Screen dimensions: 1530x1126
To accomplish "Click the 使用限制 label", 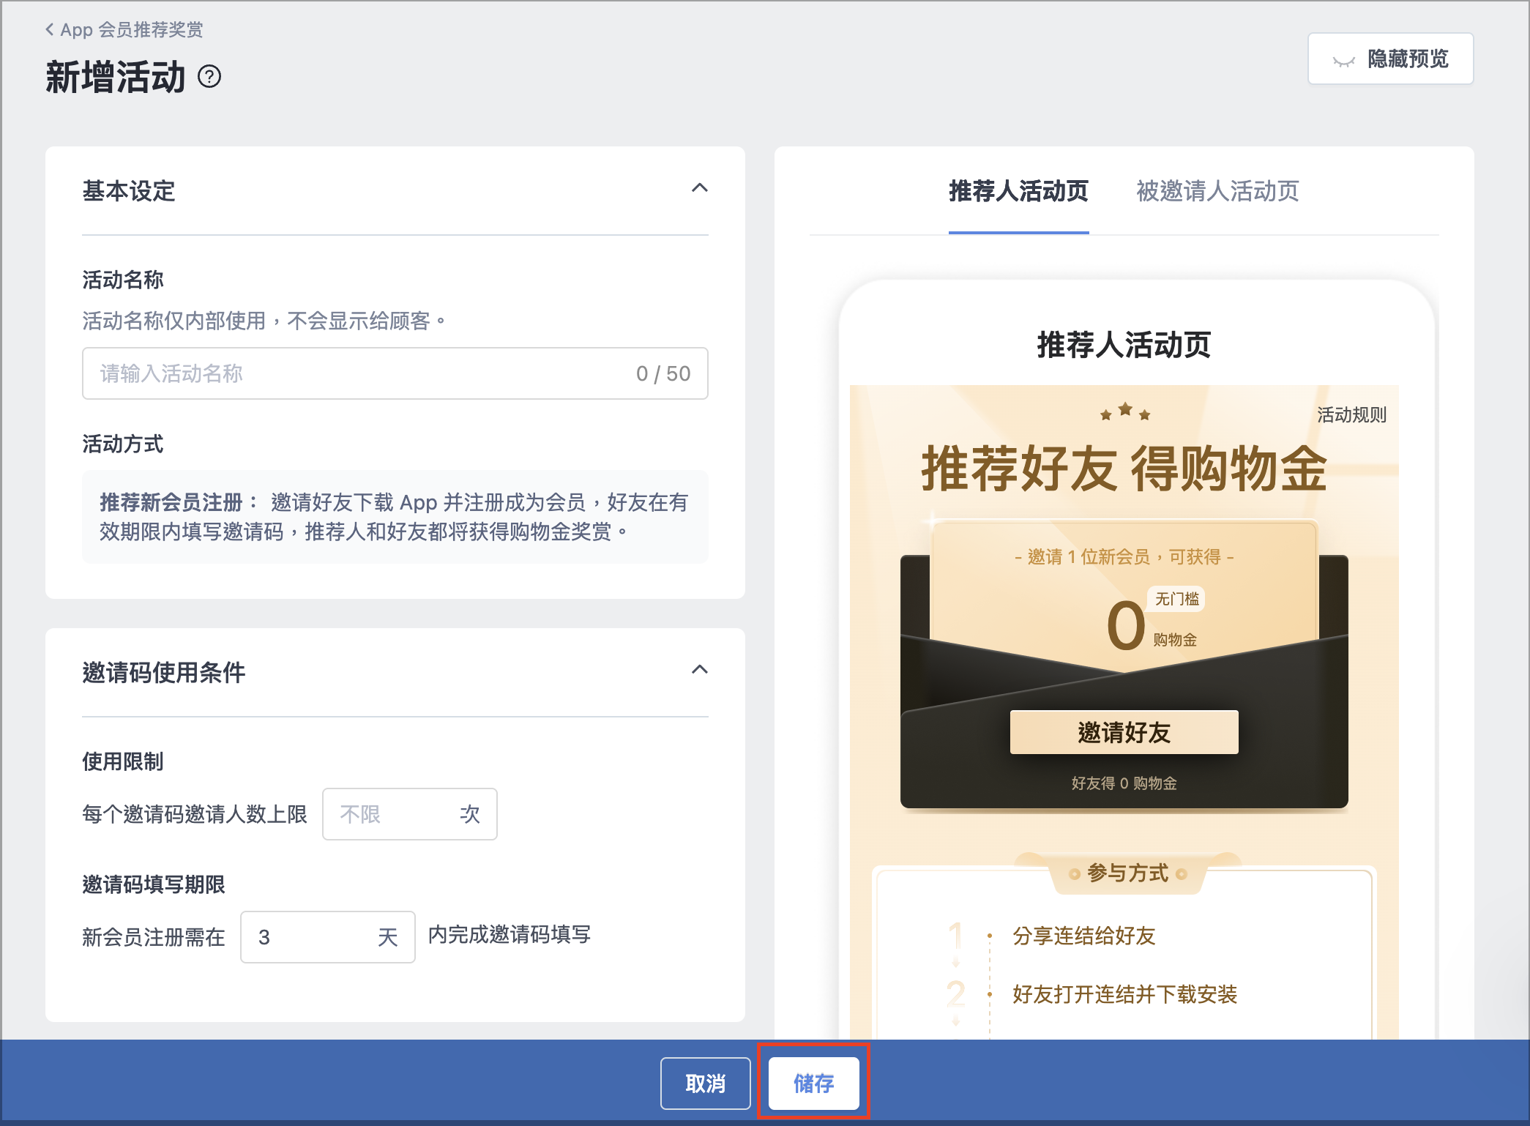I will coord(122,761).
